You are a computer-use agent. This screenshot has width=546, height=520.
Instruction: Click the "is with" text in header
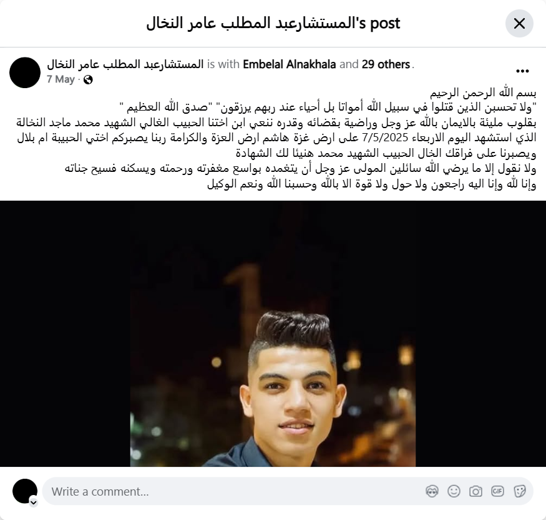223,64
